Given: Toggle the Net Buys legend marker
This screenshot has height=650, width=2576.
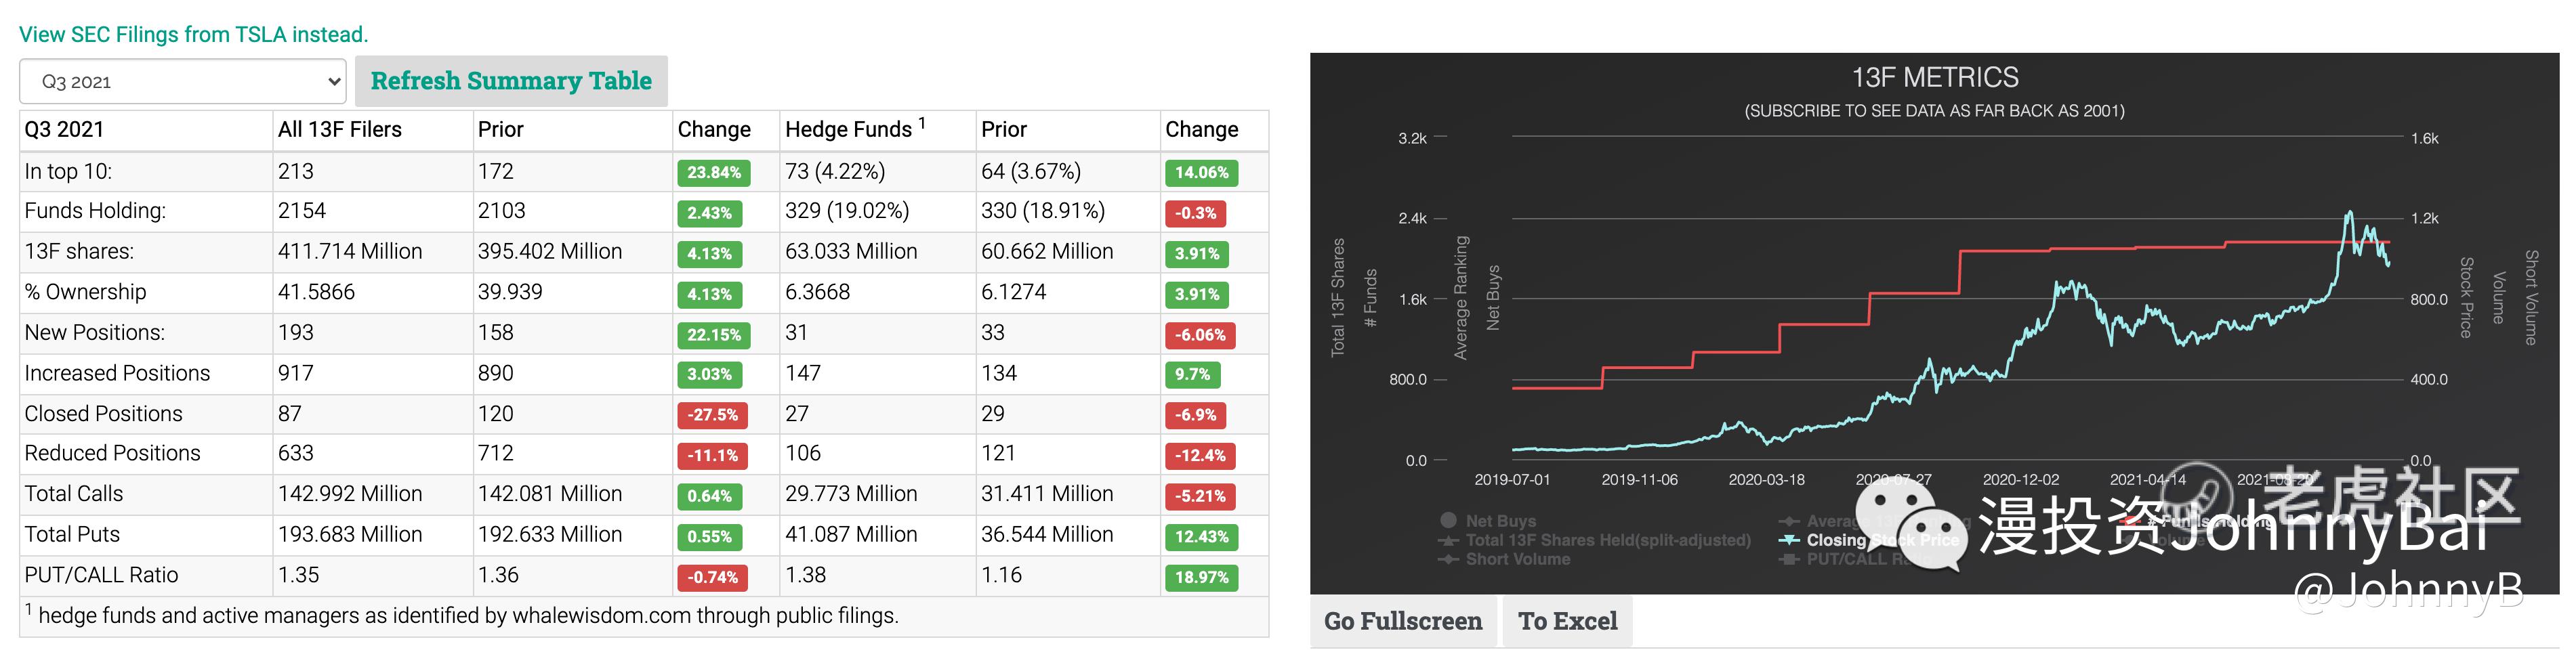Looking at the screenshot, I should click(x=1448, y=520).
